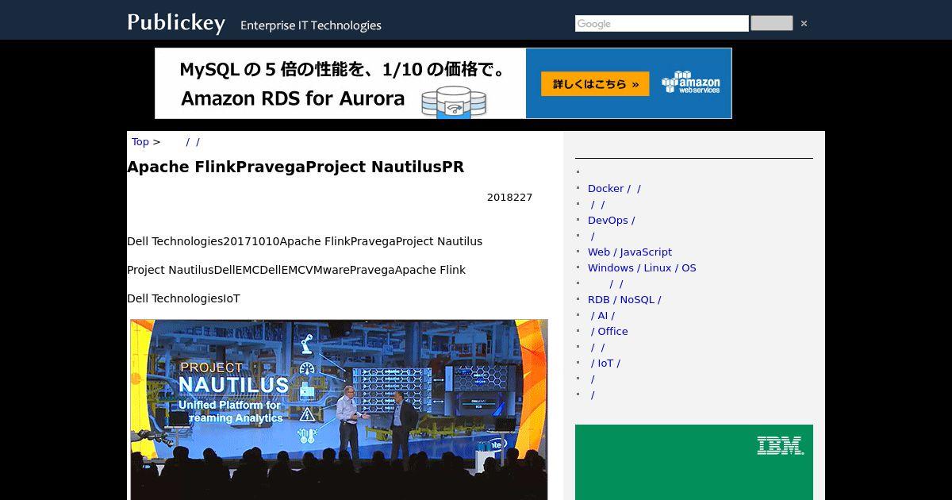The width and height of the screenshot is (952, 500).
Task: Open the article title Apache FlinkPravegaProject NautilusPR
Action: pyautogui.click(x=295, y=167)
